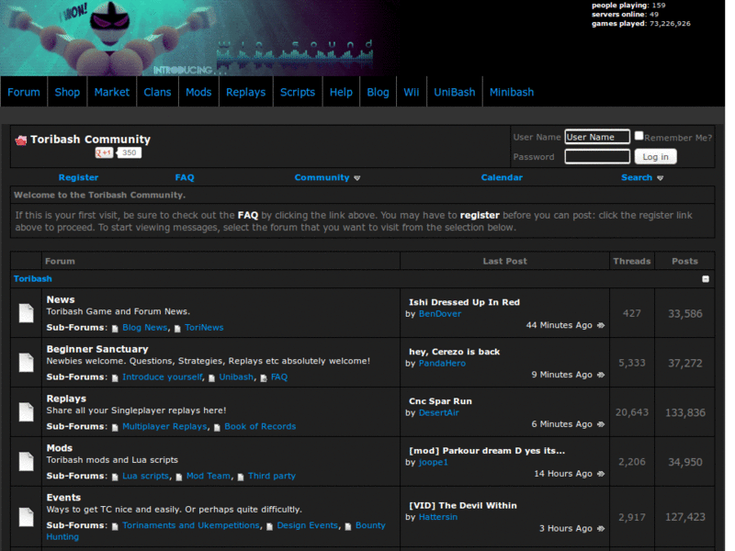View PandaHero's user profile

[442, 363]
